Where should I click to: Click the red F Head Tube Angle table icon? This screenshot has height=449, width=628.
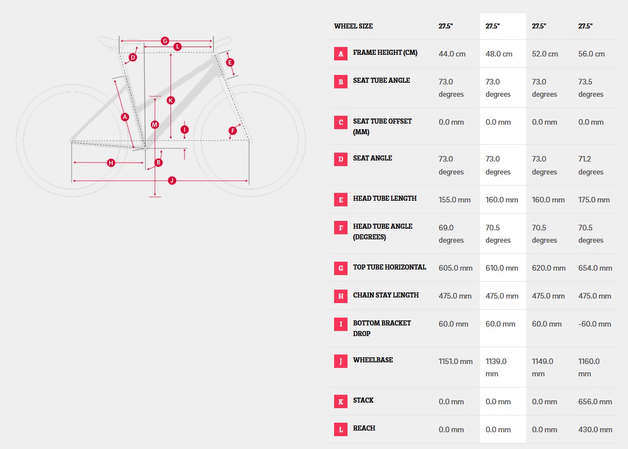pyautogui.click(x=341, y=228)
